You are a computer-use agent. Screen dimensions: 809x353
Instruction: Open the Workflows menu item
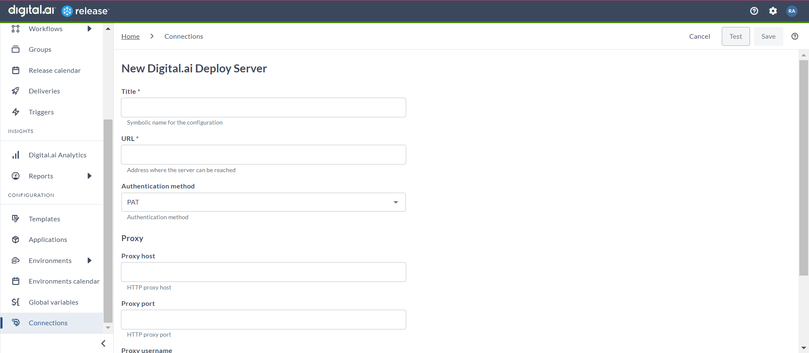tap(46, 29)
